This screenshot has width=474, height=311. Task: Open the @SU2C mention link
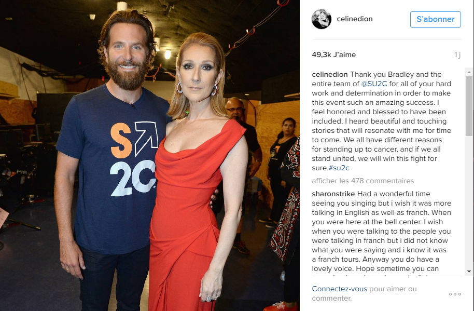pyautogui.click(x=374, y=84)
